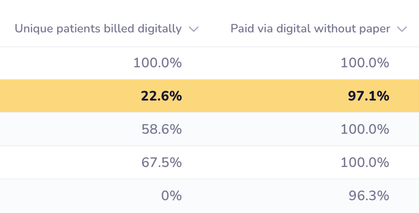Screen dimensions: 419x213
Task: Select the 0% cell in the last row
Action: click(172, 196)
